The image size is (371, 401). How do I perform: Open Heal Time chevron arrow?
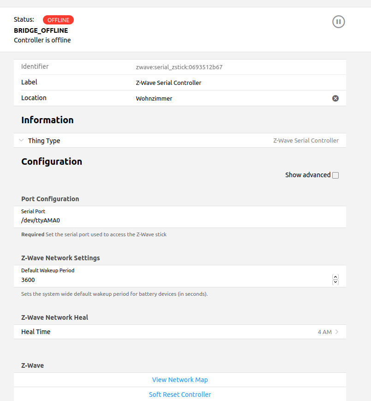tap(337, 332)
